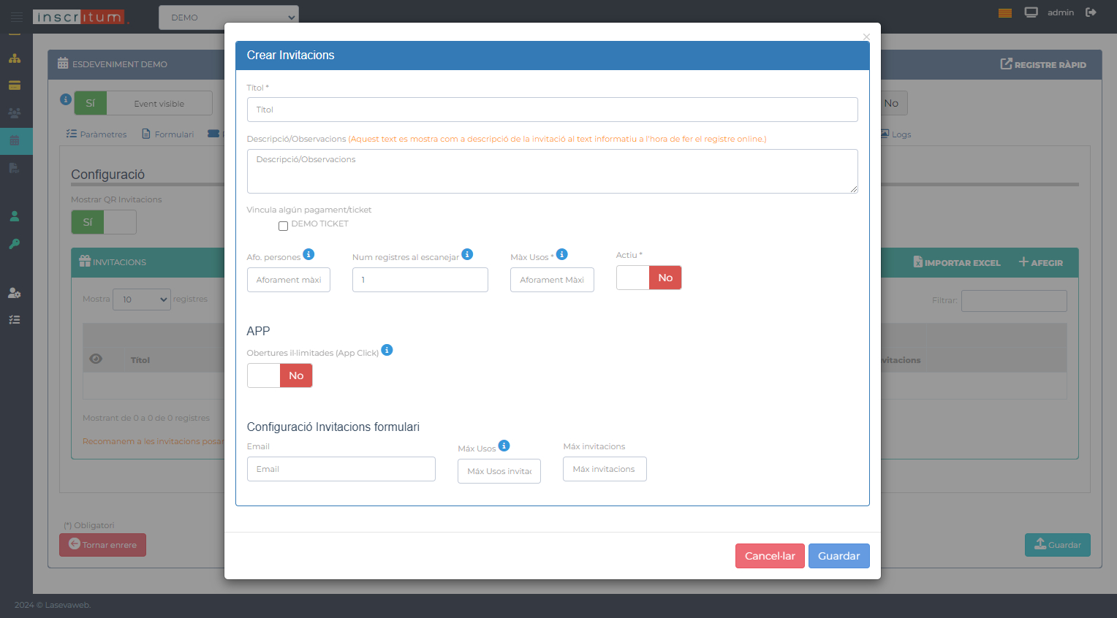
Task: Focus Num registres al escanejar field
Action: click(420, 280)
